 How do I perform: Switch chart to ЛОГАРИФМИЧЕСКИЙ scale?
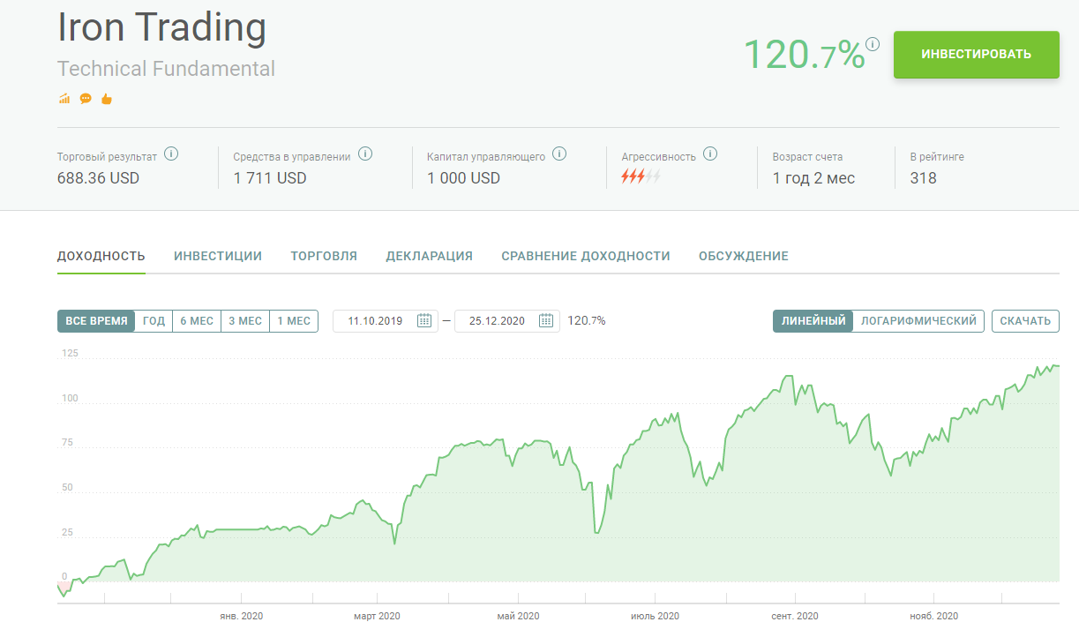pyautogui.click(x=919, y=321)
